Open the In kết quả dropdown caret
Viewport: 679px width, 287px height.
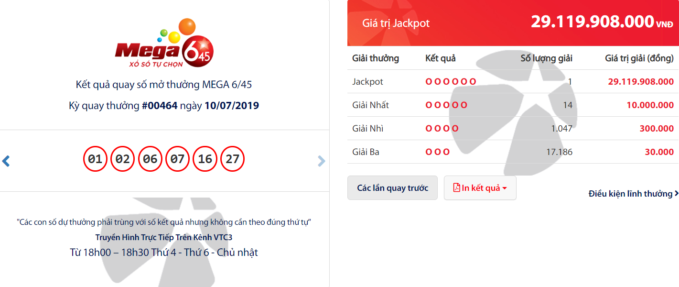[x=505, y=188]
